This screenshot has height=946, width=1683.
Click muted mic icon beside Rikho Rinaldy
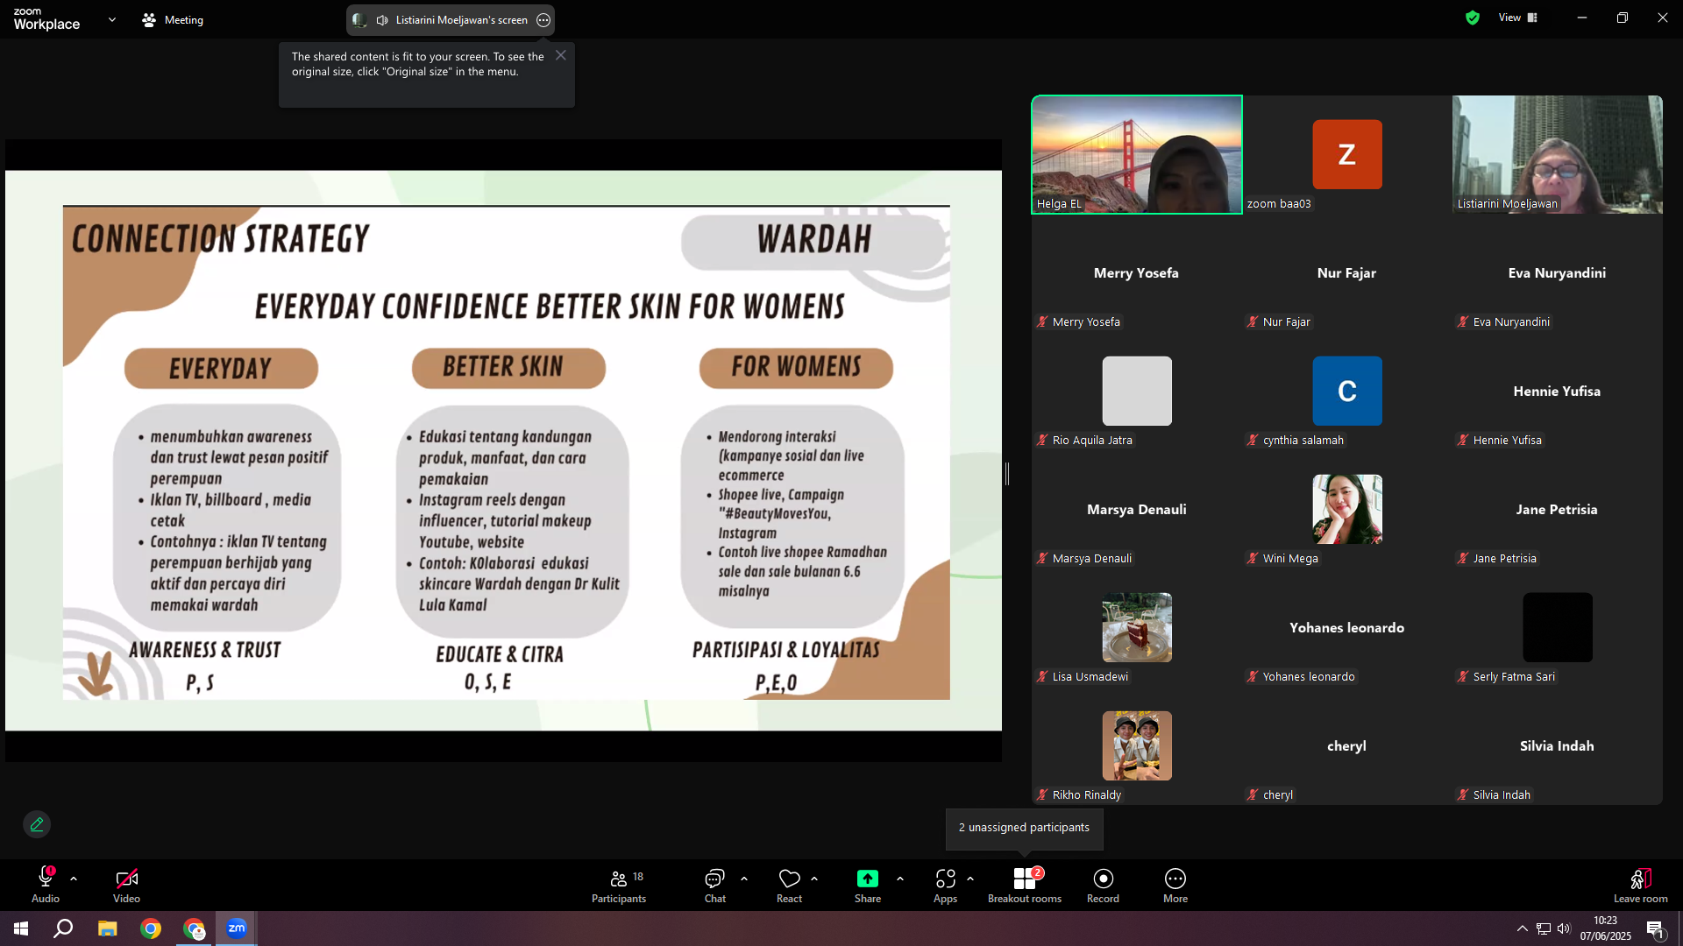click(x=1042, y=794)
